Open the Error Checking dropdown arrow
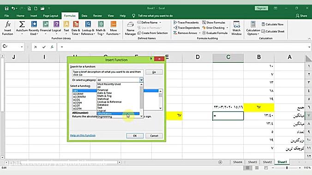 point(227,28)
